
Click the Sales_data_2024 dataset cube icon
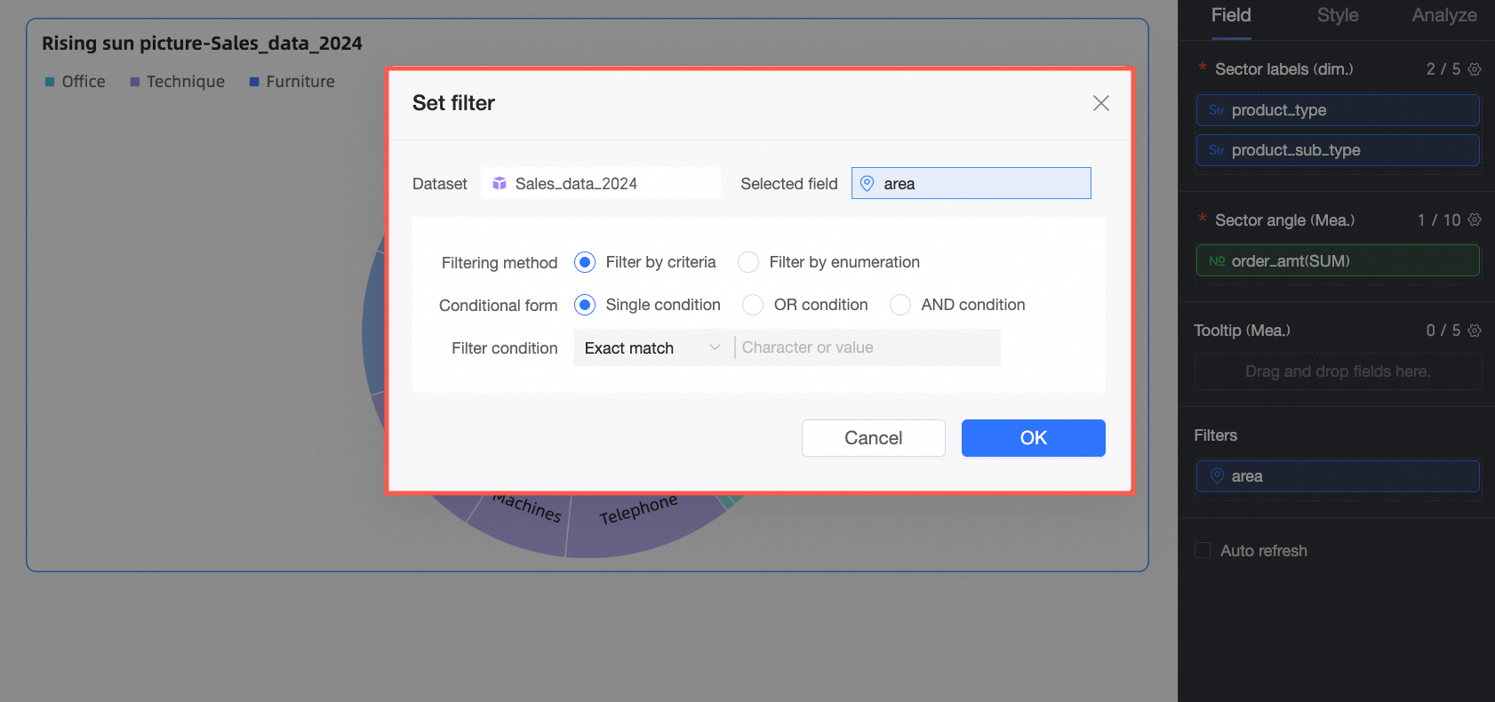point(500,183)
